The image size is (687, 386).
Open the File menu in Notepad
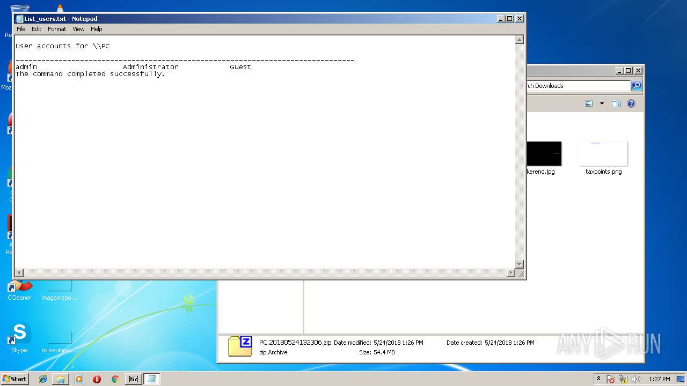(21, 29)
